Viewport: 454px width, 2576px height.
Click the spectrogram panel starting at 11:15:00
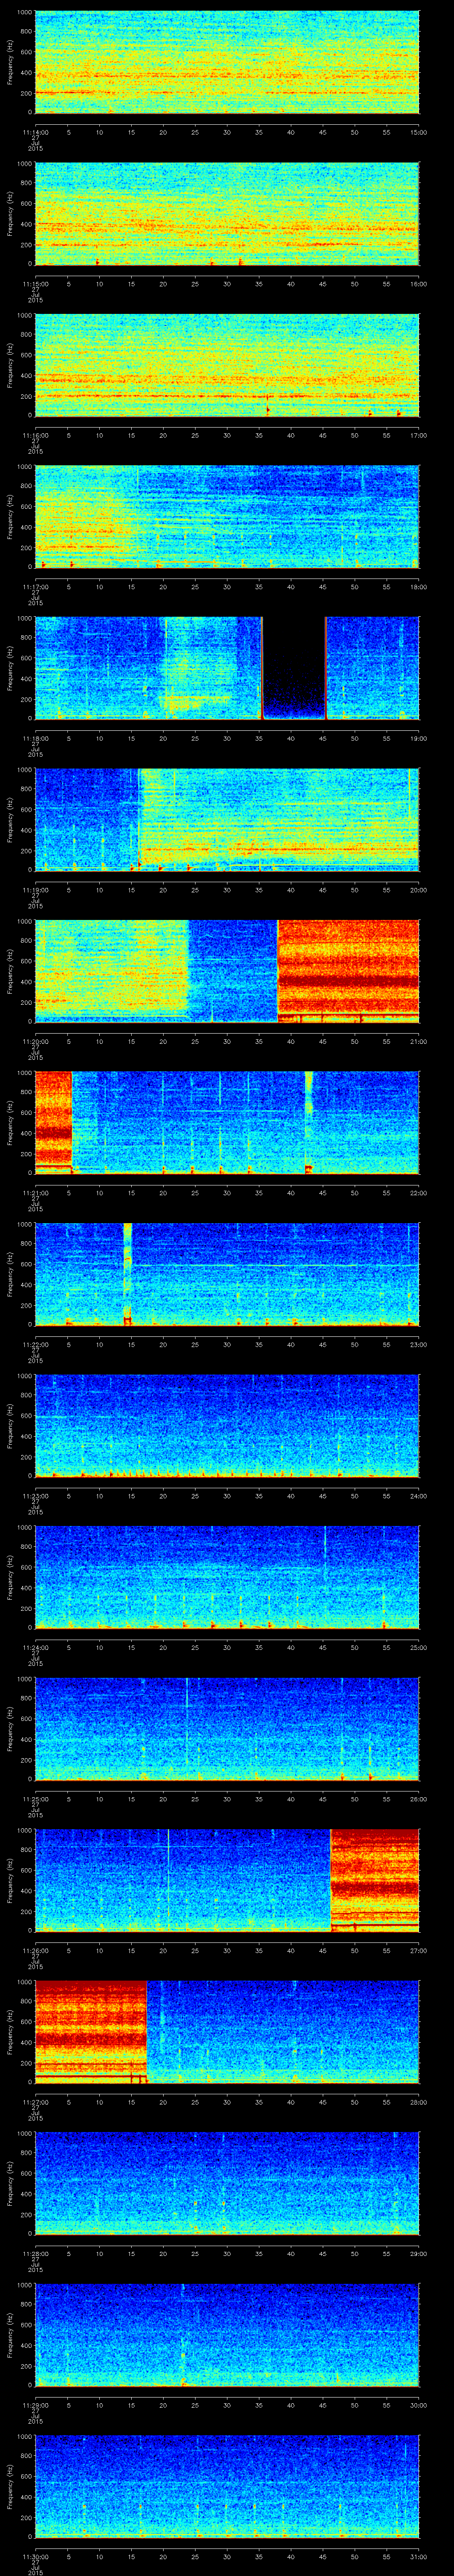point(227,215)
